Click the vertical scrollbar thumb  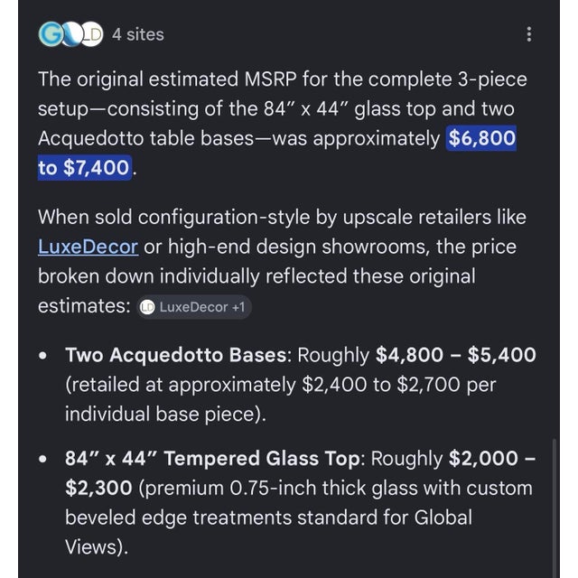pyautogui.click(x=554, y=508)
